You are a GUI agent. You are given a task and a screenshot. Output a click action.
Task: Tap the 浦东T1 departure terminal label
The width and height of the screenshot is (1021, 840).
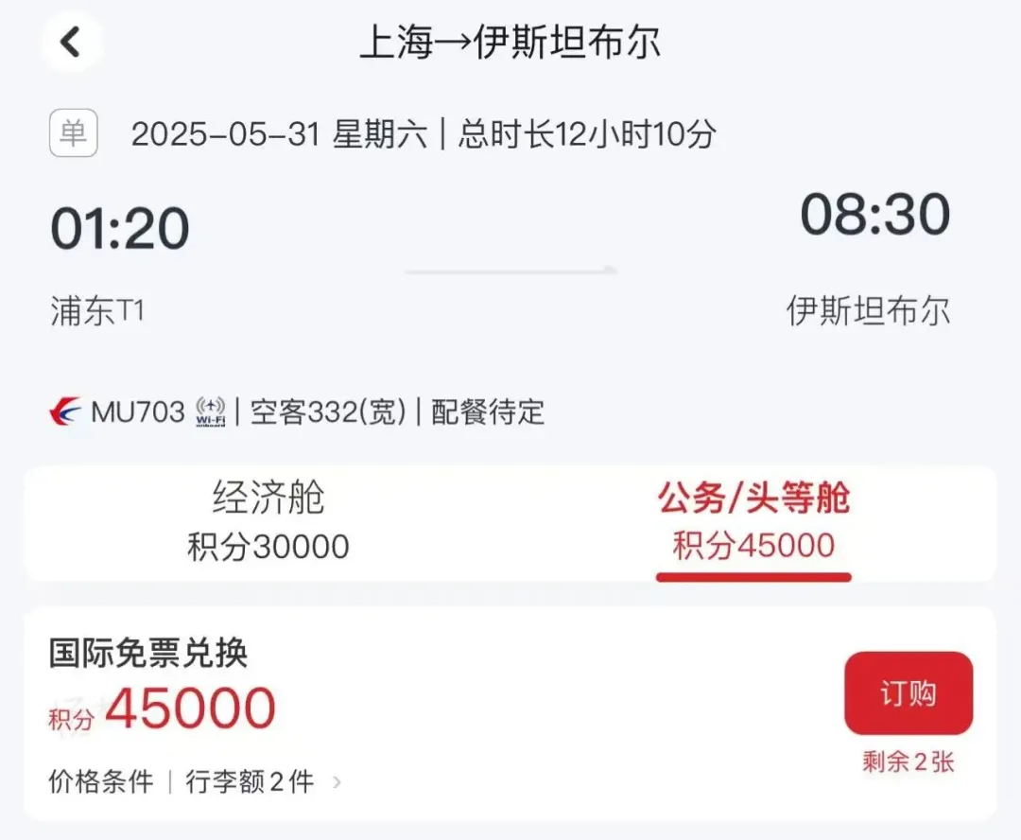[97, 311]
